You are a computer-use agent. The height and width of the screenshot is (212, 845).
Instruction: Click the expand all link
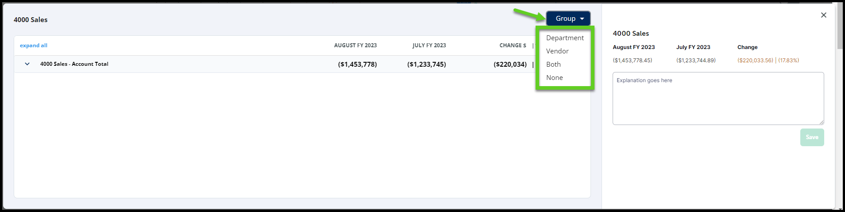pos(33,45)
